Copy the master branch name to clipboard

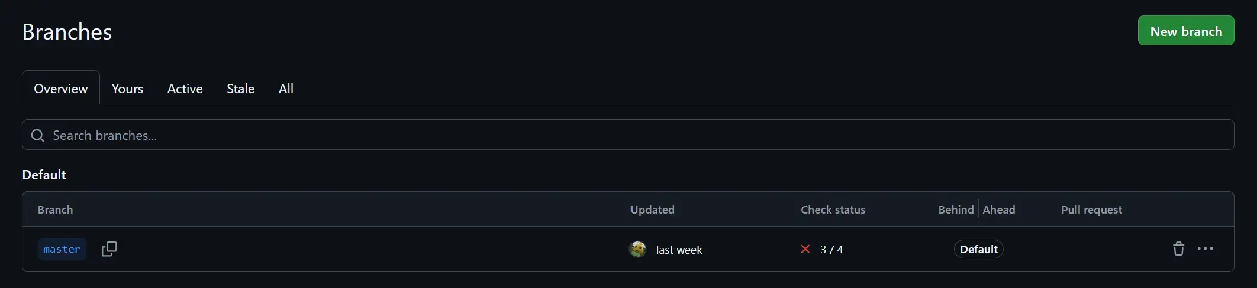point(109,249)
